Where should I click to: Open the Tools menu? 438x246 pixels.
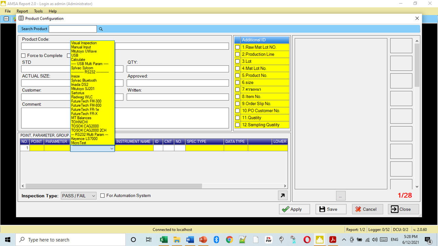pos(38,11)
